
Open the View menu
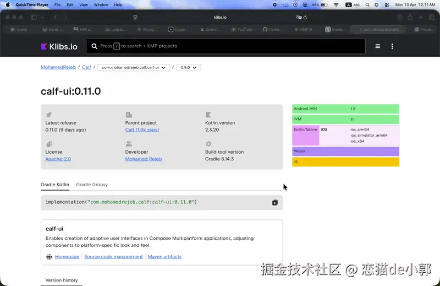(x=84, y=5)
